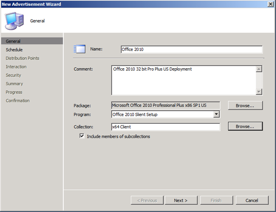Screen dimensions: 276x212
Task: Browse for a Package
Action: point(245,105)
